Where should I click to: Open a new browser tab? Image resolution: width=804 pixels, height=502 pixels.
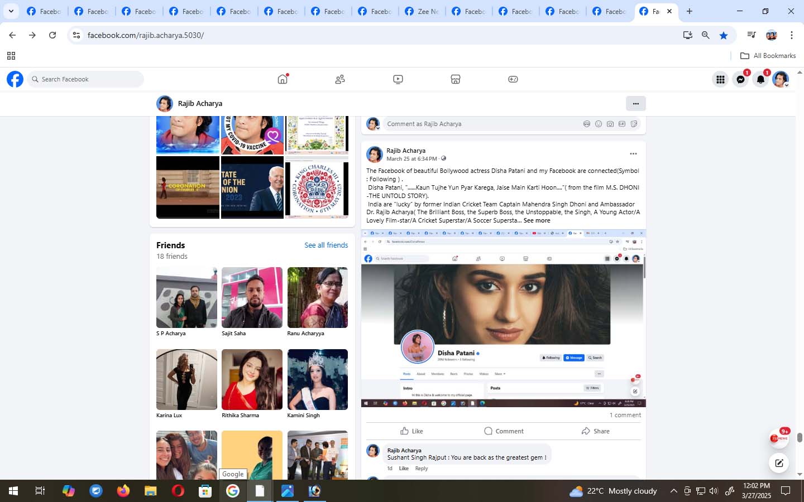pyautogui.click(x=690, y=11)
